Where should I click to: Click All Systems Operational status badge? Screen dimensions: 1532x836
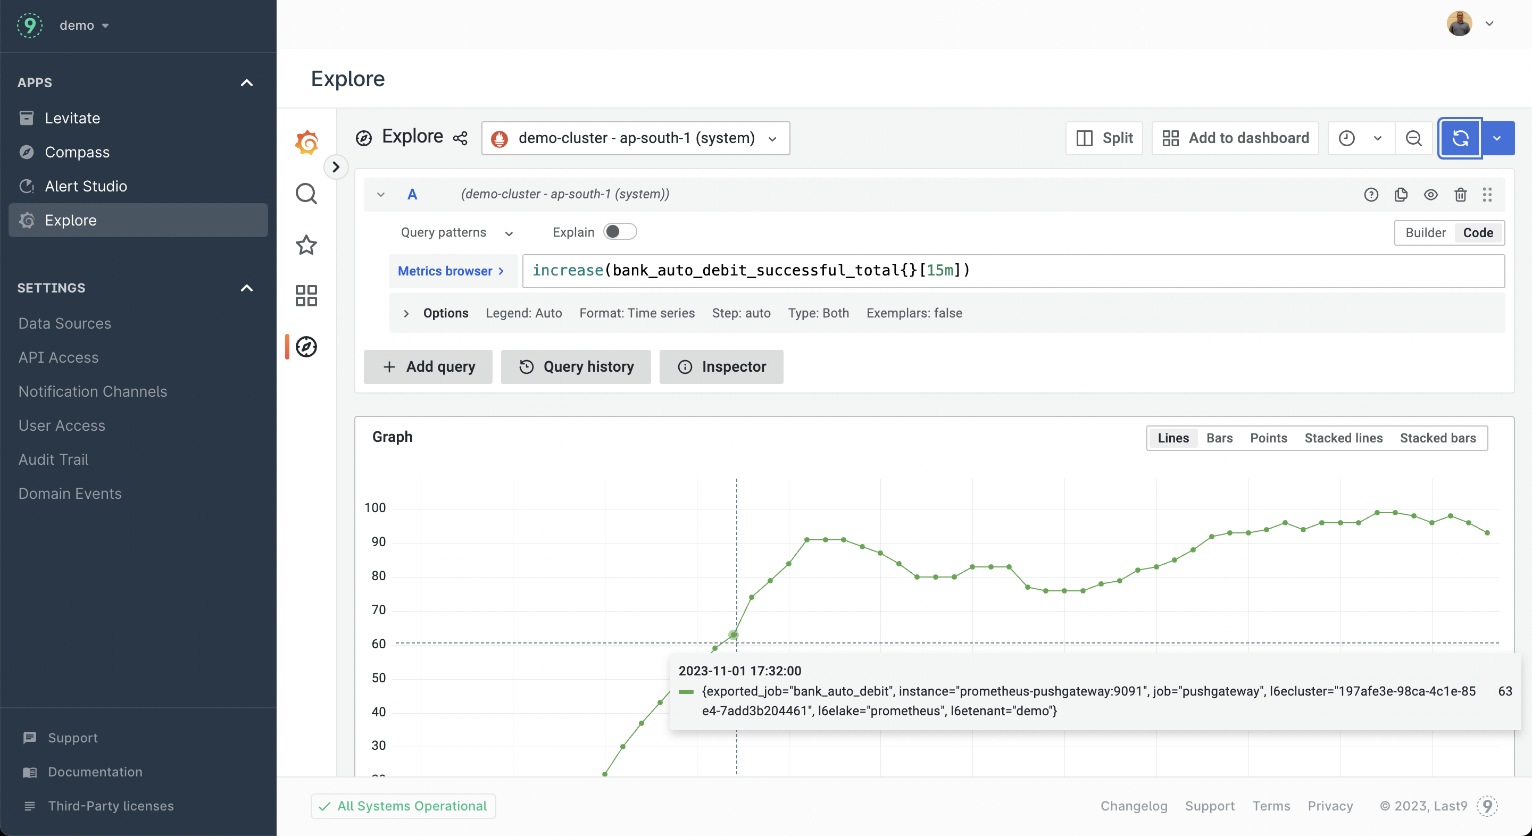tap(403, 805)
